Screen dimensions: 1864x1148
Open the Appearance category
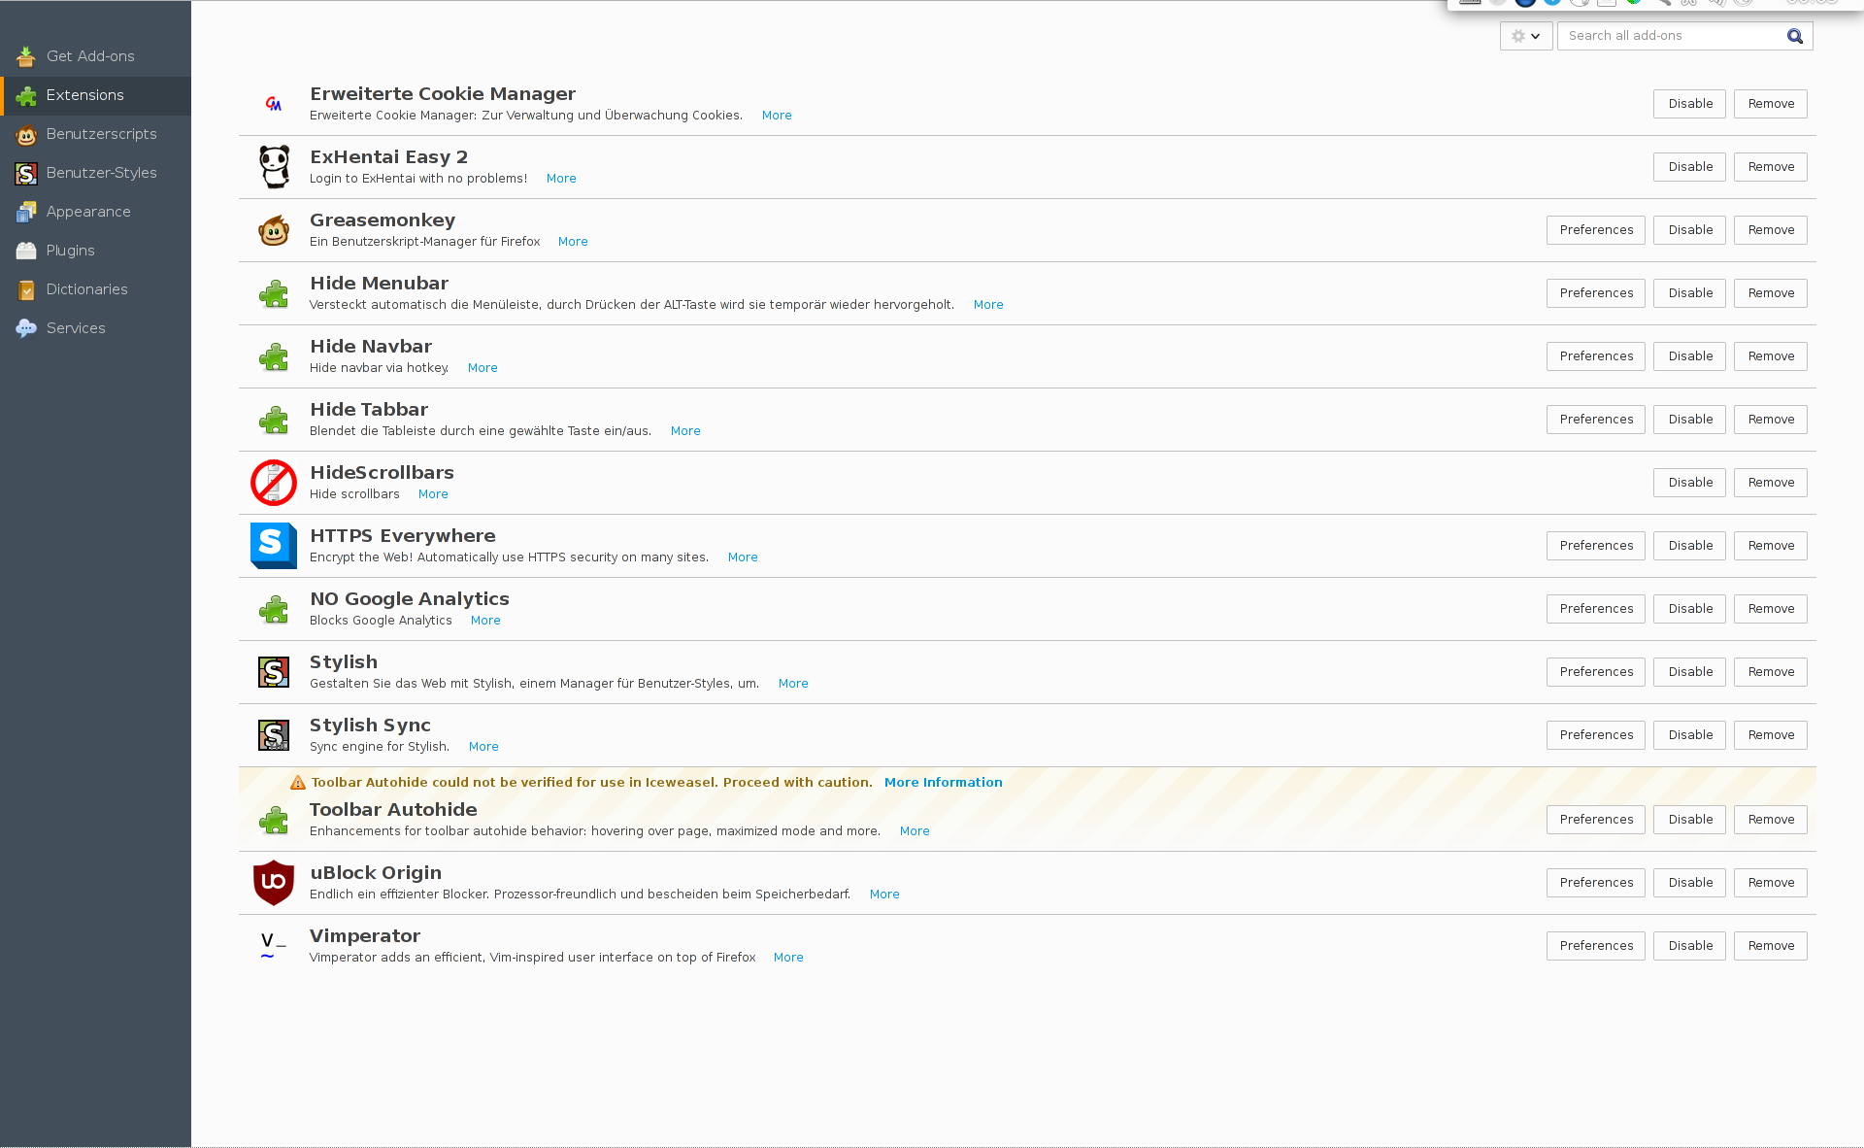click(x=95, y=212)
